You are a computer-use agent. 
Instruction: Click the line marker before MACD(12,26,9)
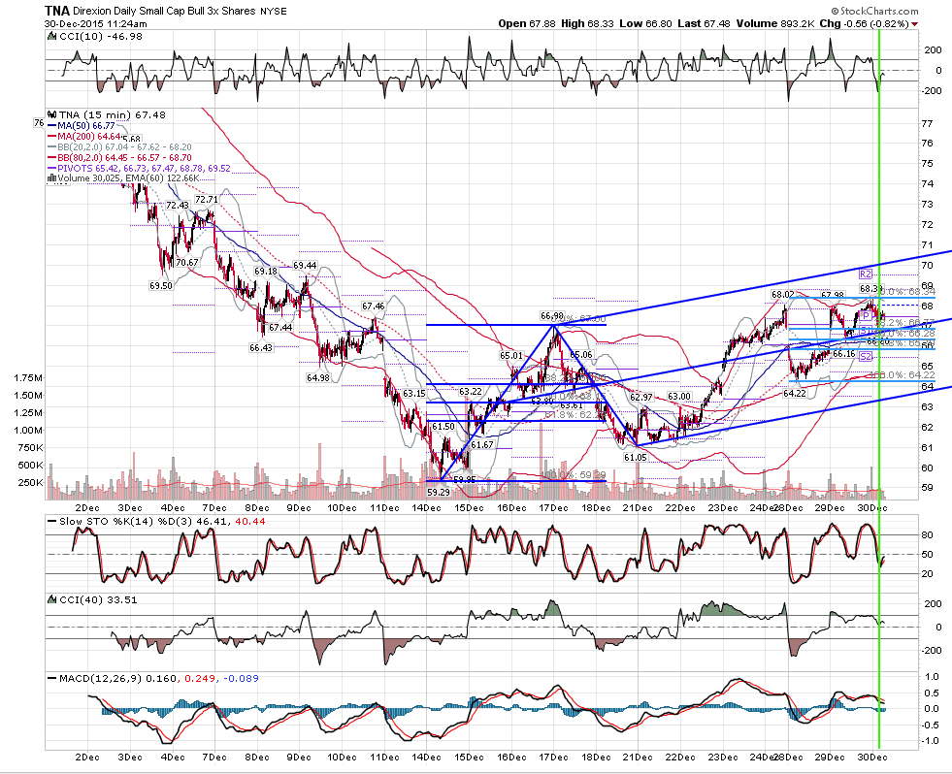[x=51, y=678]
